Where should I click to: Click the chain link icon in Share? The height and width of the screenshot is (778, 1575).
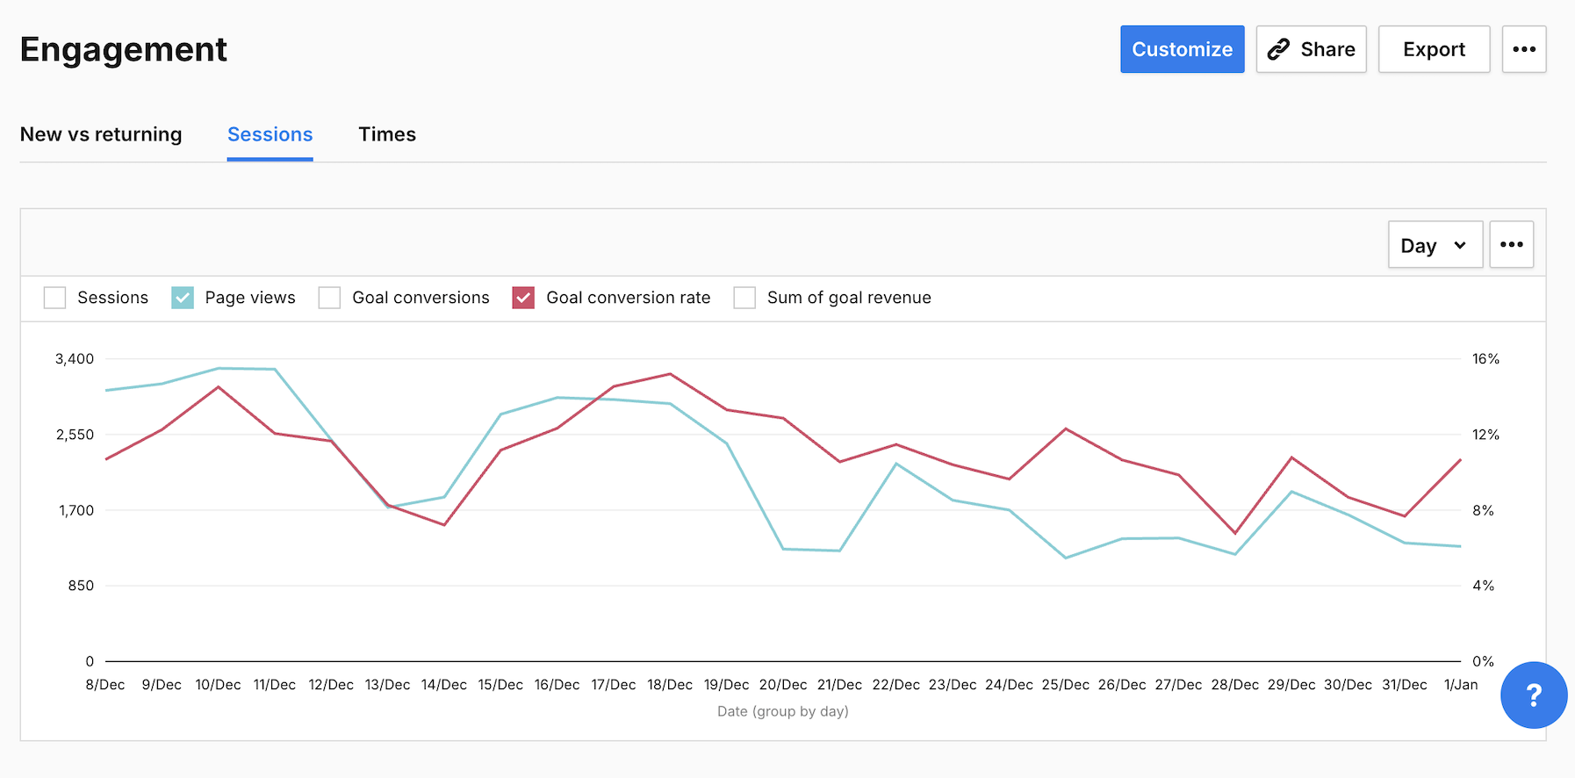(x=1278, y=49)
